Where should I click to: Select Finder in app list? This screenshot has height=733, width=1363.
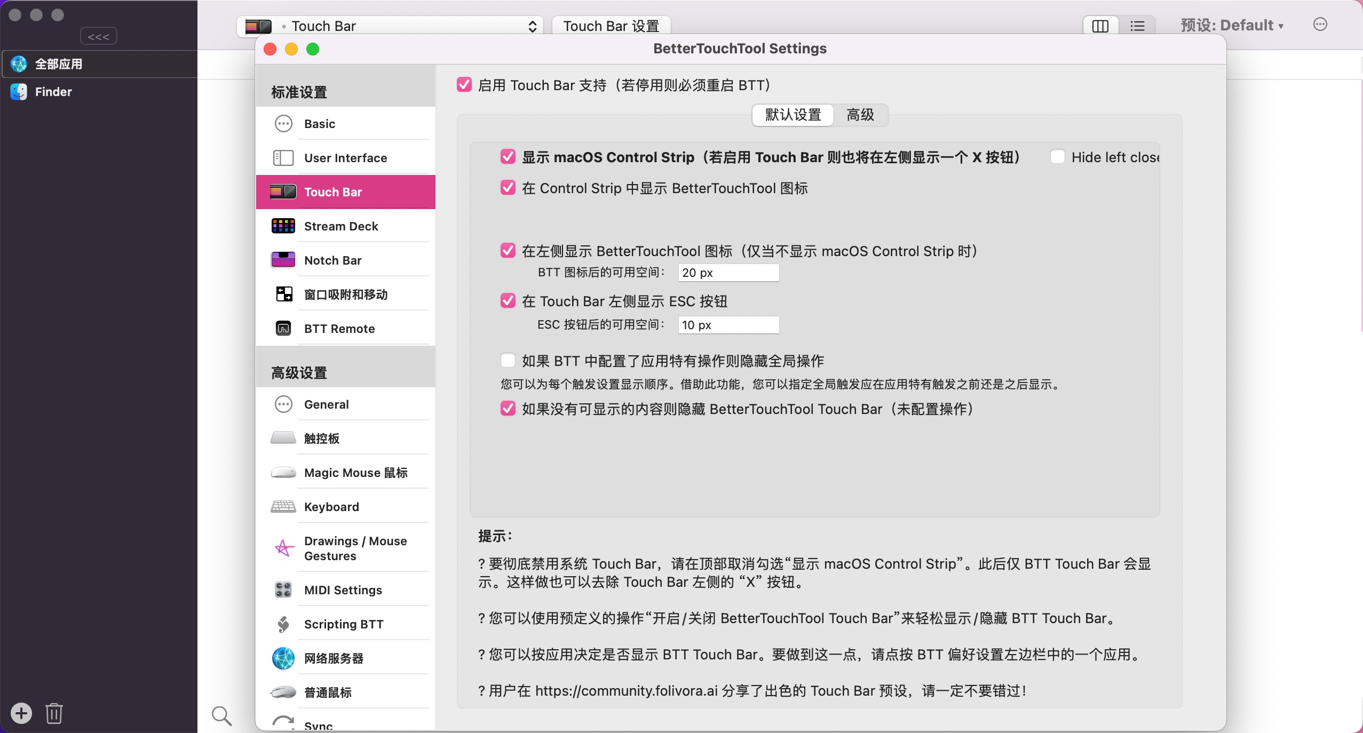pyautogui.click(x=99, y=92)
